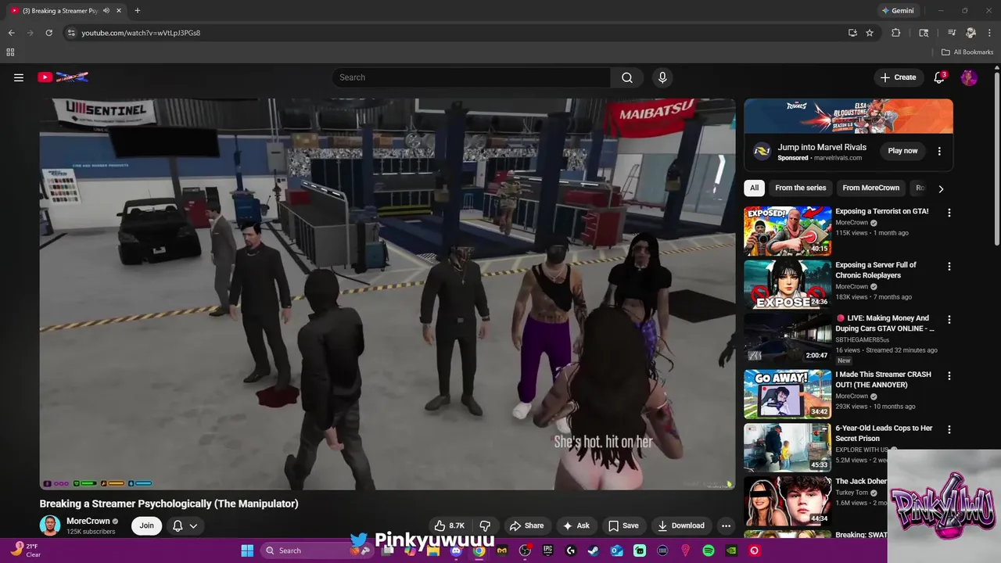Open options for Marvel Rivals ad
1001x563 pixels.
[939, 151]
